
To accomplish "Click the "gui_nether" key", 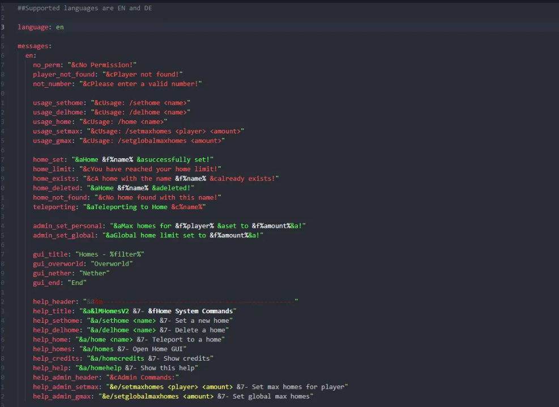I will [52, 273].
